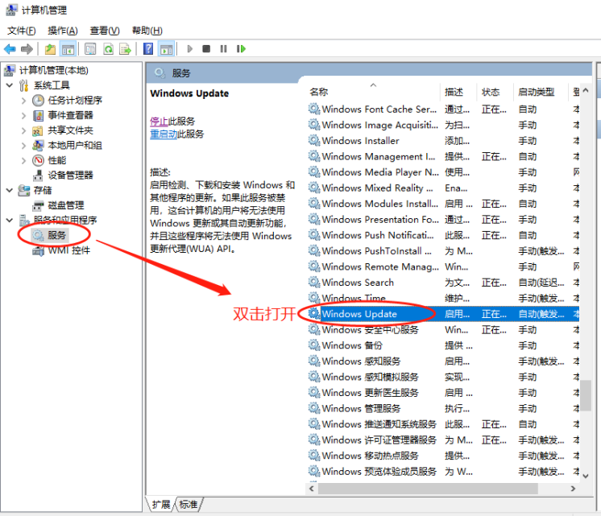
Task: Select the Windows Search service row
Action: [358, 283]
